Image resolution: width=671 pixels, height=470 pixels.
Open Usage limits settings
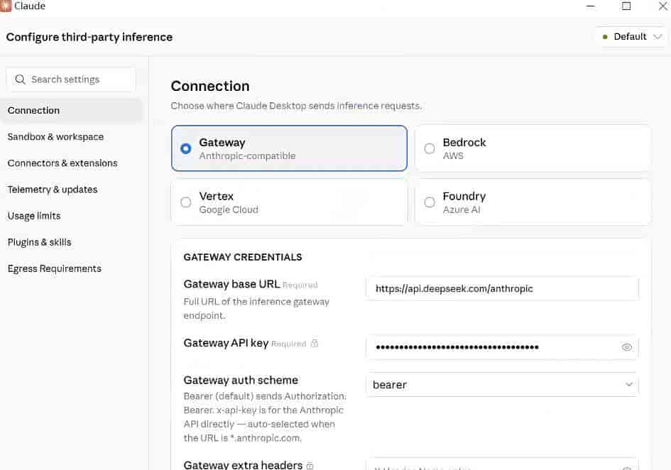pyautogui.click(x=34, y=216)
